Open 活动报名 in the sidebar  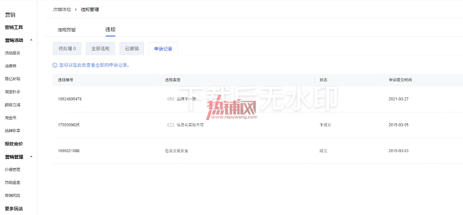pyautogui.click(x=12, y=53)
